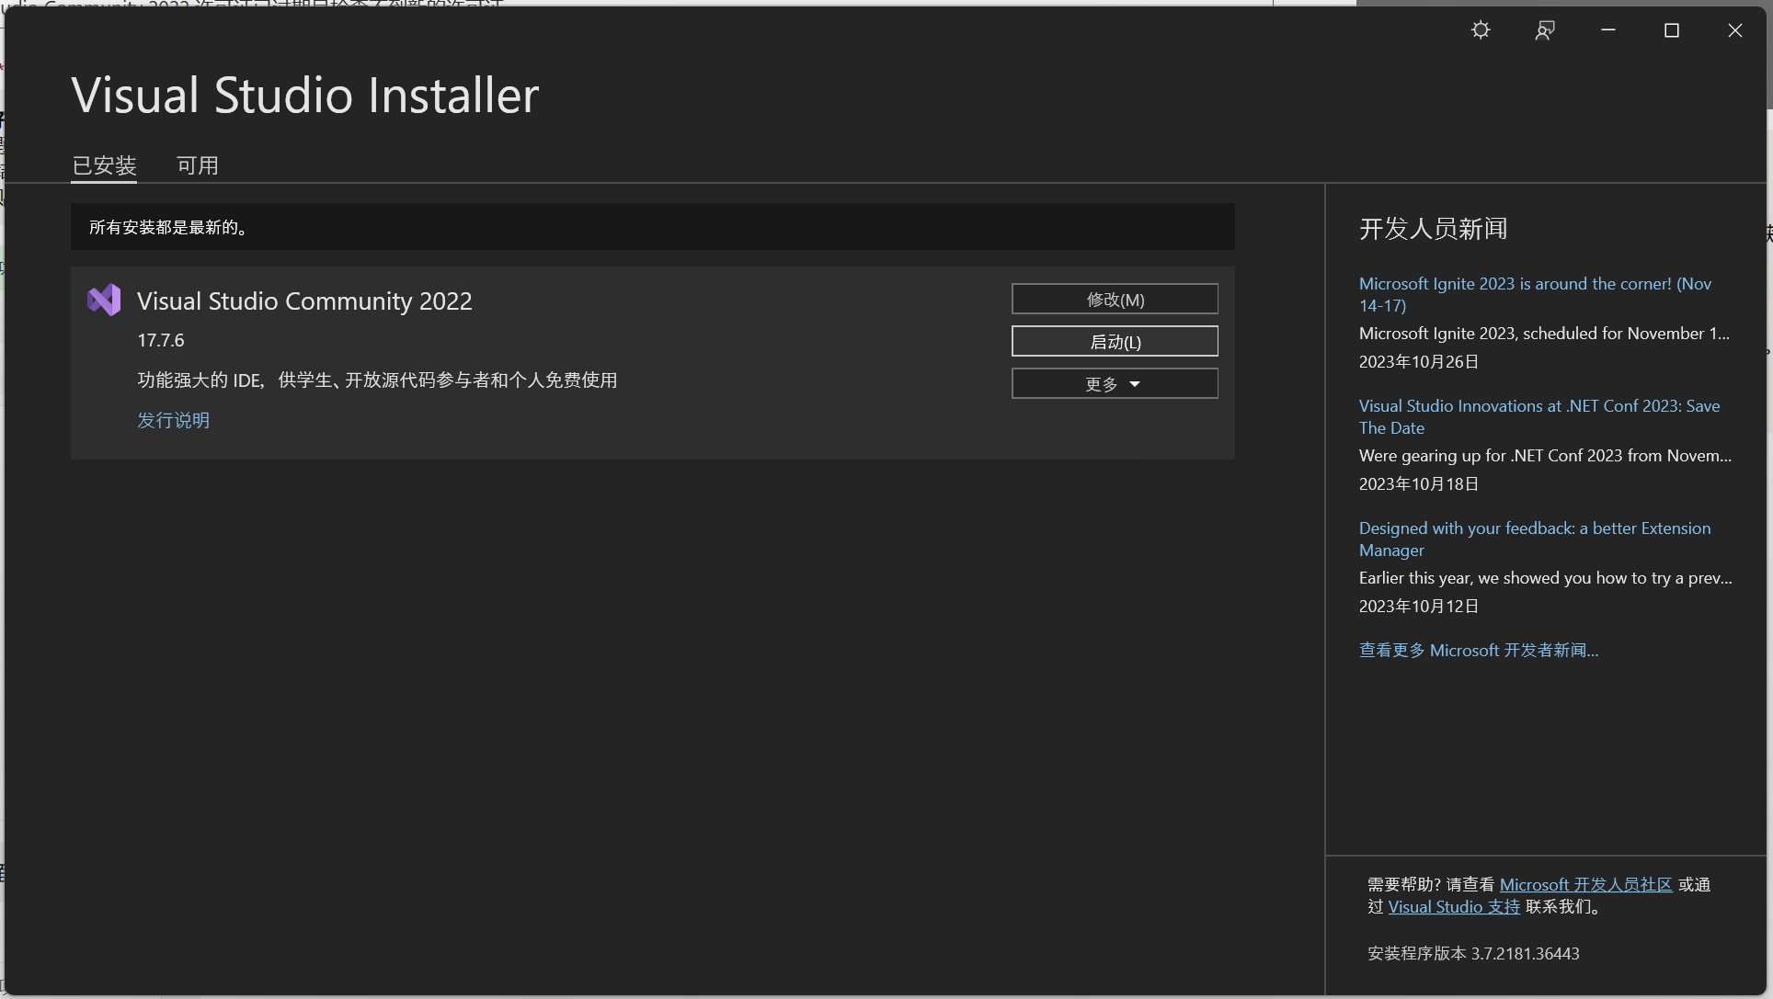Minimize the Visual Studio Installer window

[x=1608, y=30]
